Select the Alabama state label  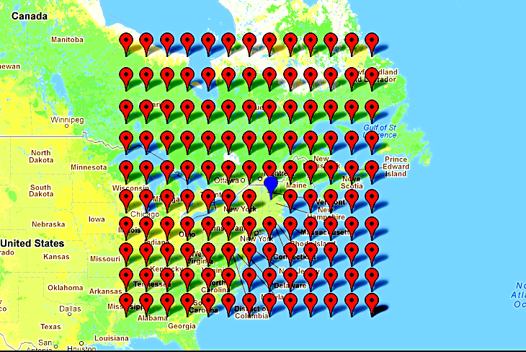click(153, 318)
